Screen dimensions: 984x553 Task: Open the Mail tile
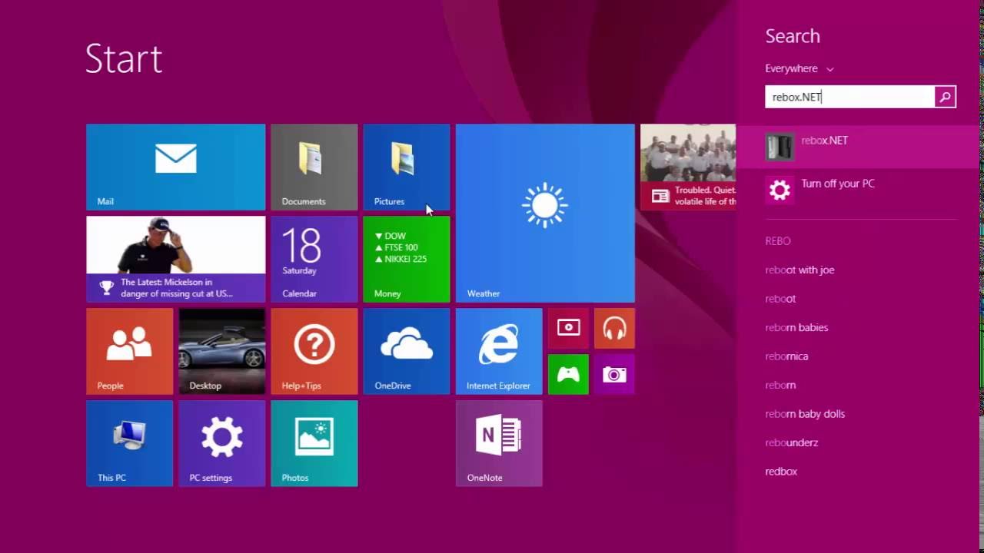tap(175, 167)
